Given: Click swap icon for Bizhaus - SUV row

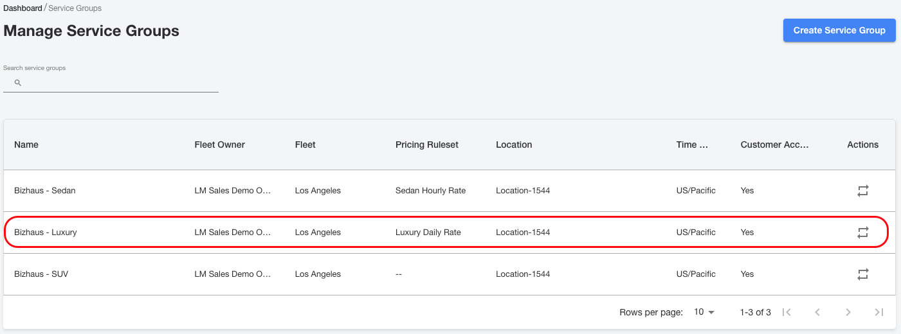Looking at the screenshot, I should [862, 274].
